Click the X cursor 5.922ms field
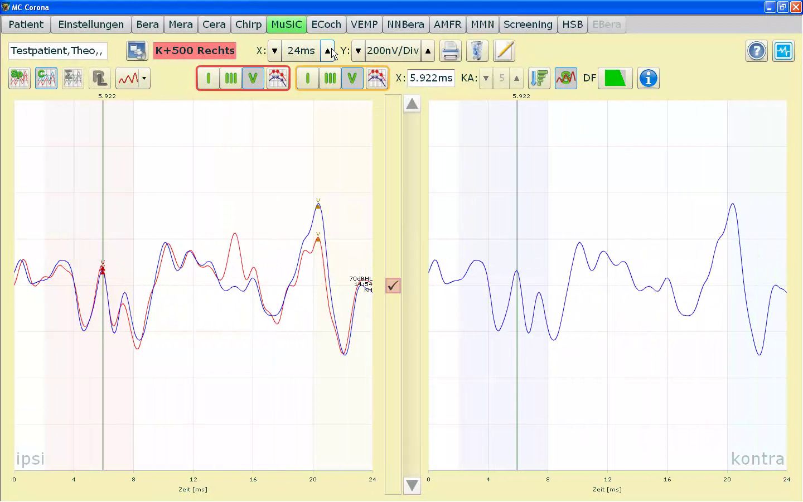Image resolution: width=803 pixels, height=502 pixels. point(431,79)
